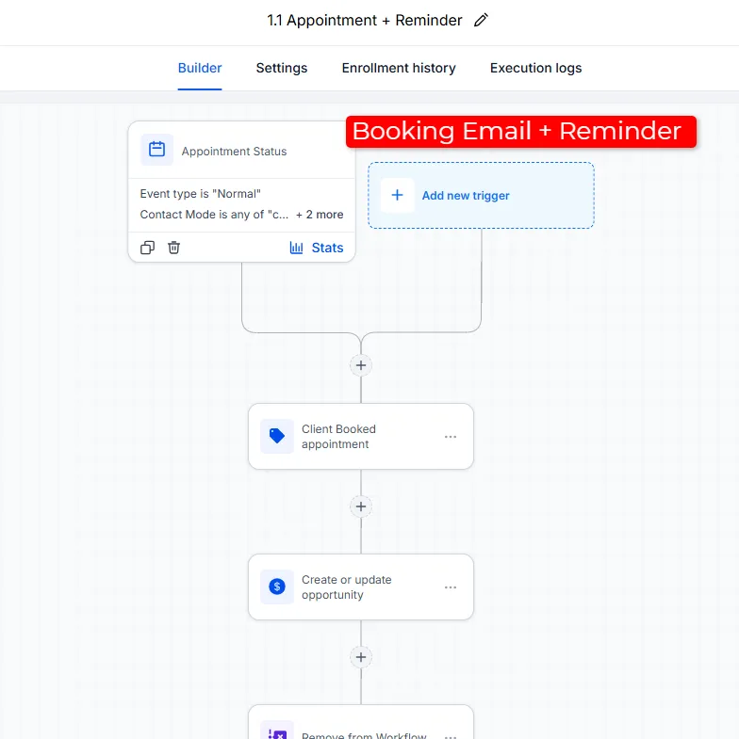739x739 pixels.
Task: Click the Appointment Status calendar icon
Action: click(157, 150)
